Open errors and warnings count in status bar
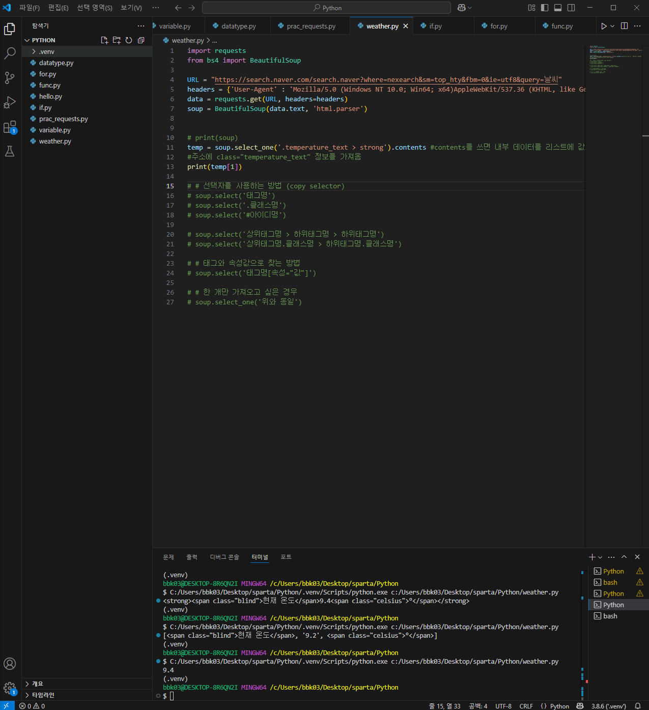 pyautogui.click(x=32, y=706)
